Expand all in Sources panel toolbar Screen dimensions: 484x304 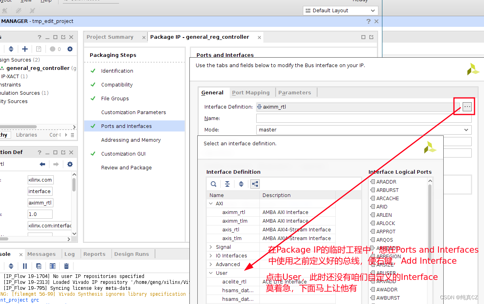click(11, 49)
